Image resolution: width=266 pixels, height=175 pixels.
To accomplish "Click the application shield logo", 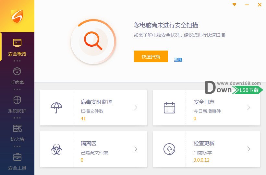I will [x=17, y=16].
